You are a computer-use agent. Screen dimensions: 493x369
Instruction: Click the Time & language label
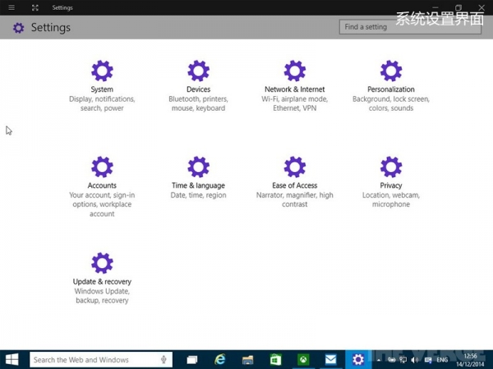coord(198,185)
